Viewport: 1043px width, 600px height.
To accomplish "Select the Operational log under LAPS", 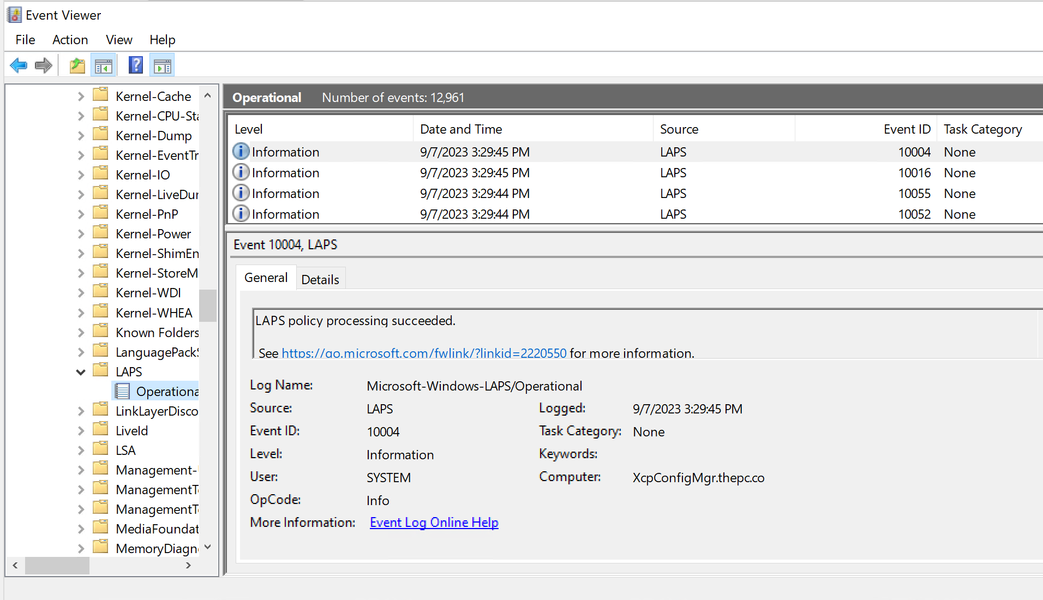I will (x=167, y=392).
